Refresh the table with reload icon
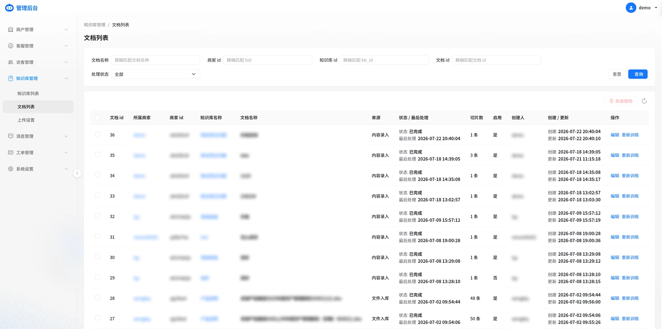The image size is (662, 329). 644,101
